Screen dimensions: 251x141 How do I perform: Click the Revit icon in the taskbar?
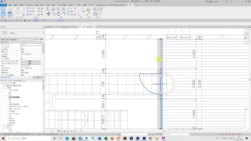click(86, 138)
